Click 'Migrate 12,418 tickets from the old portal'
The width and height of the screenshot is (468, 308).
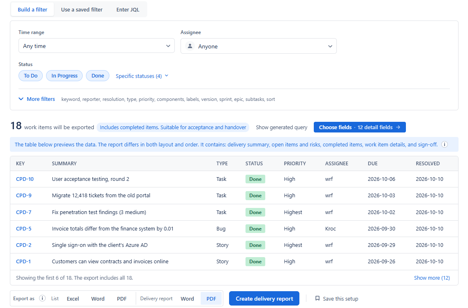[x=101, y=195]
